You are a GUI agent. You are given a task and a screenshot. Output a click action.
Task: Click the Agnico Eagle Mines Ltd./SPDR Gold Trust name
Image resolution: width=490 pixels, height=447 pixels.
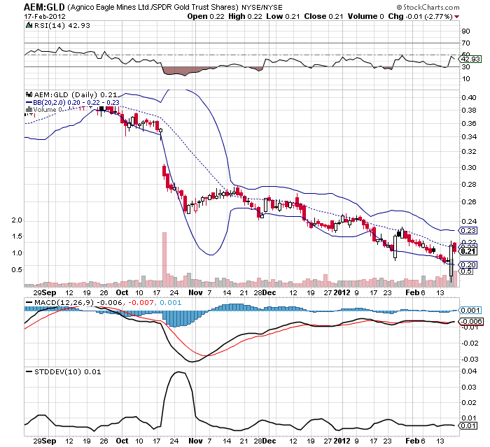click(153, 7)
